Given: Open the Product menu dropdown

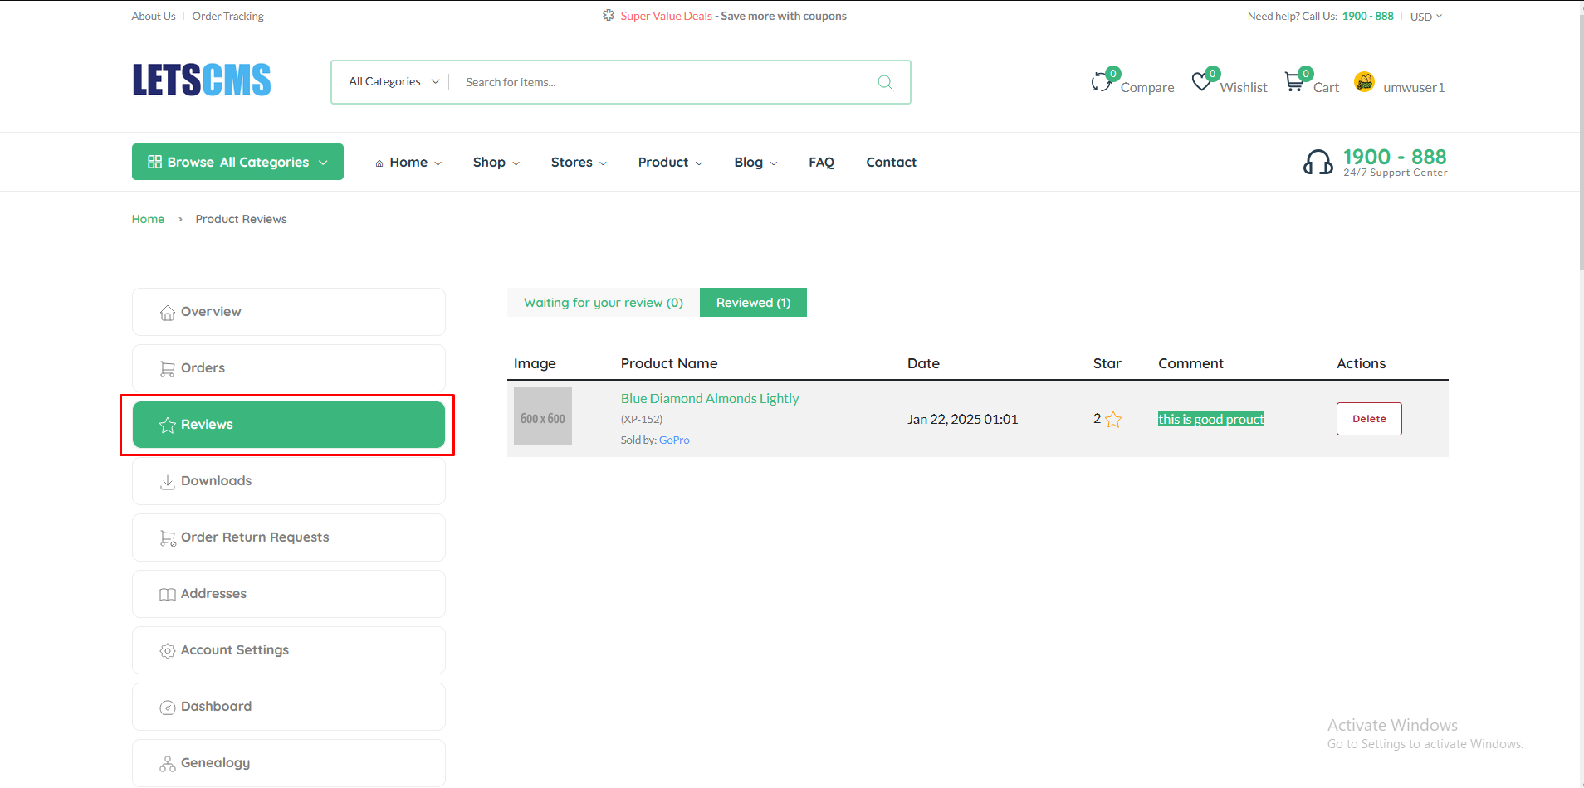Looking at the screenshot, I should pos(669,162).
